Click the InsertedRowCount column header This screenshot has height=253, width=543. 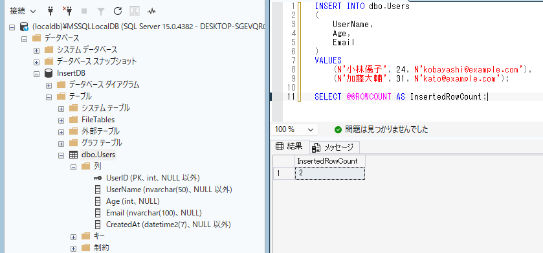click(x=329, y=162)
